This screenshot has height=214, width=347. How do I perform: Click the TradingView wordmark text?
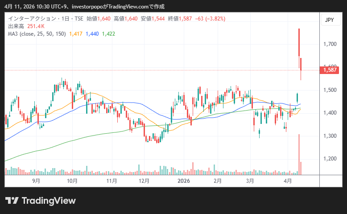[49, 201]
